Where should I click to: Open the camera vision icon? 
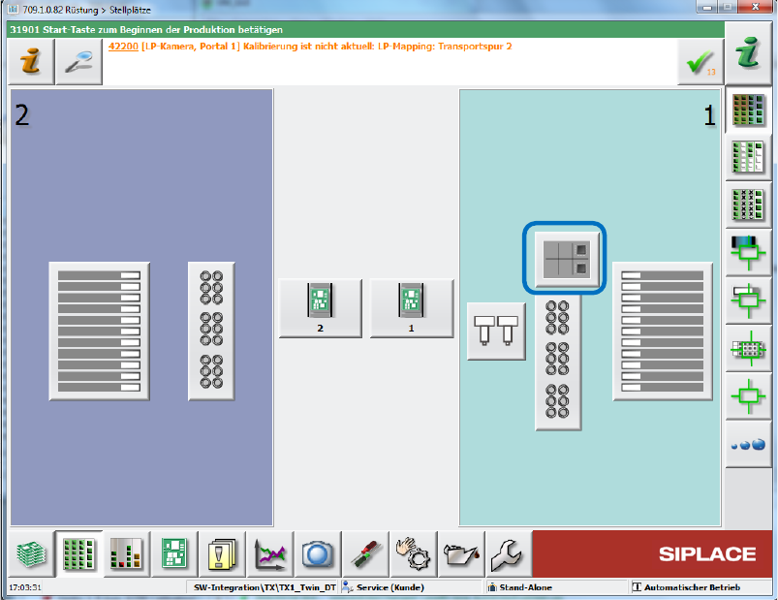pos(318,553)
